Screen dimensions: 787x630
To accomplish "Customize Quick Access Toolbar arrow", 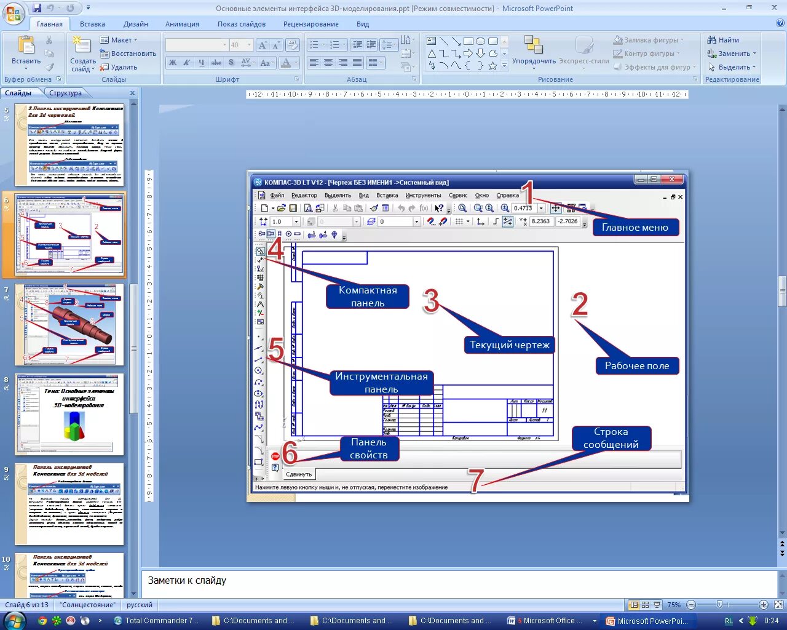I will pyautogui.click(x=88, y=9).
